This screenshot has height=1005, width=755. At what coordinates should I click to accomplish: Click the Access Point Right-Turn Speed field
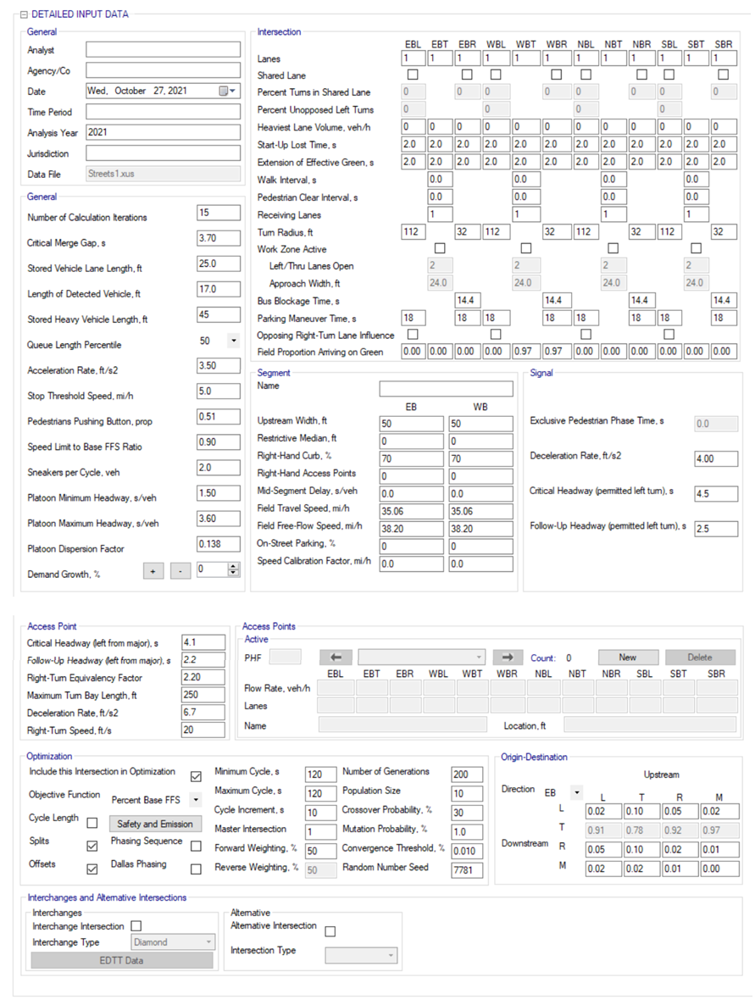[203, 730]
